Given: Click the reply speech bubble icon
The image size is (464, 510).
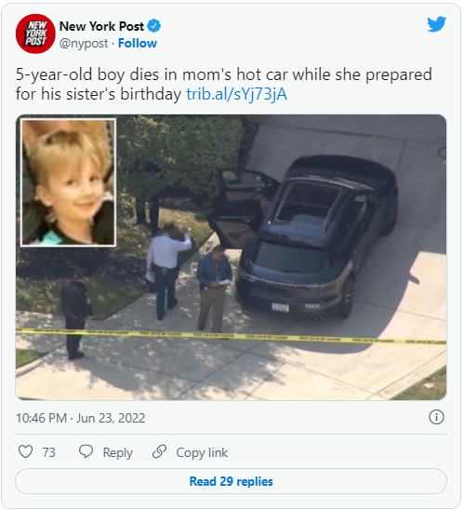Looking at the screenshot, I should 86,451.
